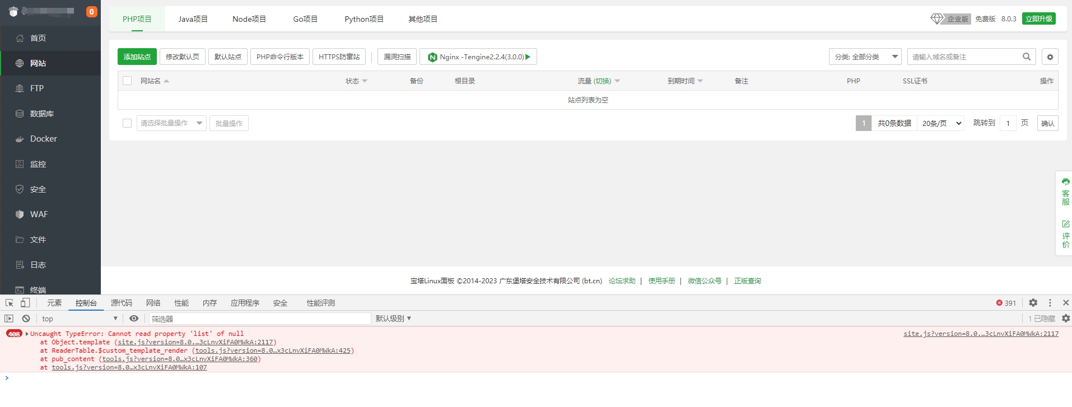Screen dimensions: 1072x407
Task: Click the red error count 391
Action: click(x=1006, y=303)
